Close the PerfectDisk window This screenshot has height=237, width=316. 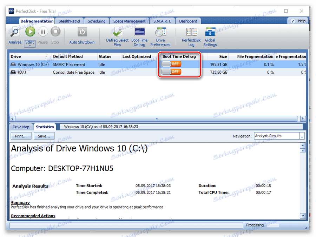coord(302,11)
